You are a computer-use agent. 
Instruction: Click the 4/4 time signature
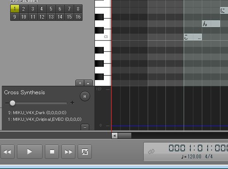[x=209, y=157]
